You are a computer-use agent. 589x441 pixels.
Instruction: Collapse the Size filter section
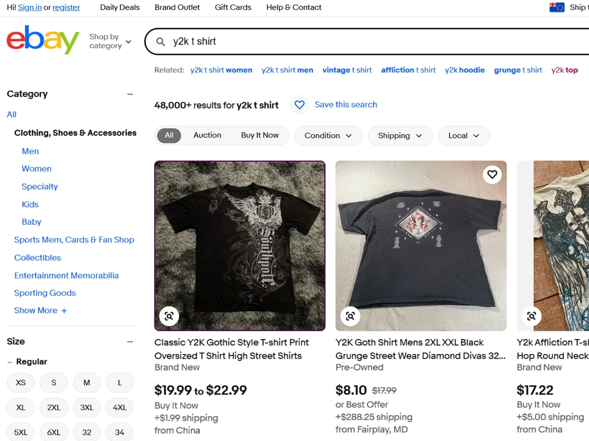click(130, 342)
